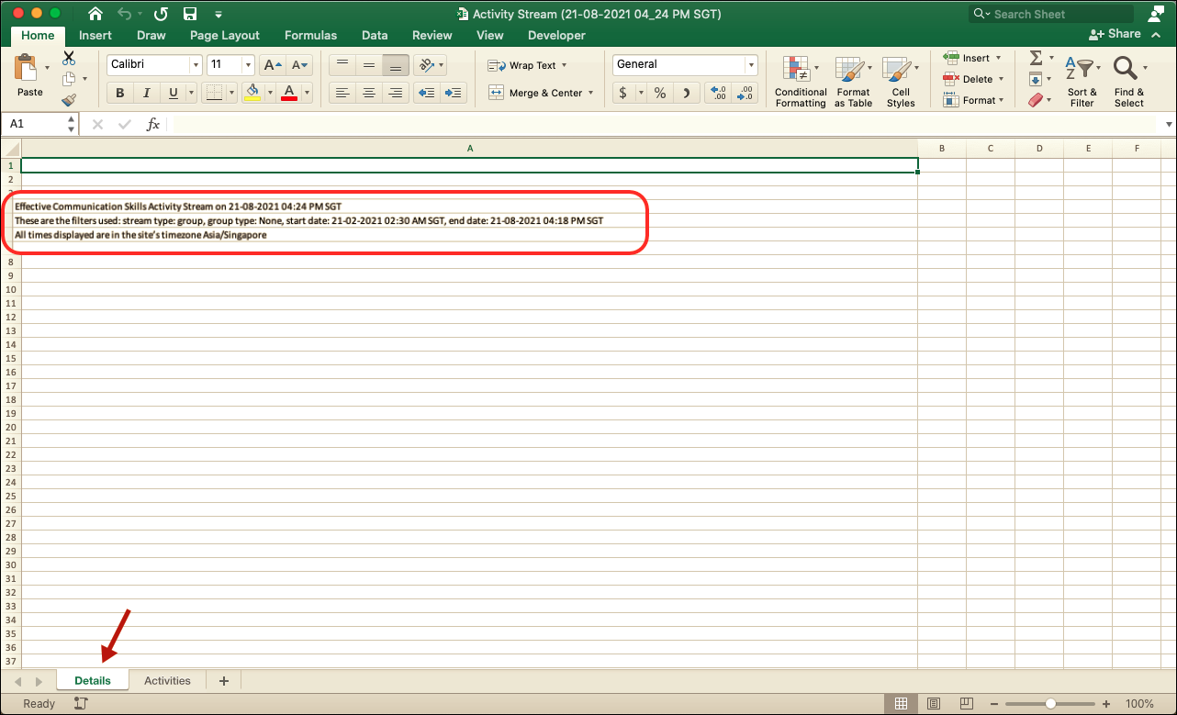Activate the Format Painter brush

(x=69, y=100)
